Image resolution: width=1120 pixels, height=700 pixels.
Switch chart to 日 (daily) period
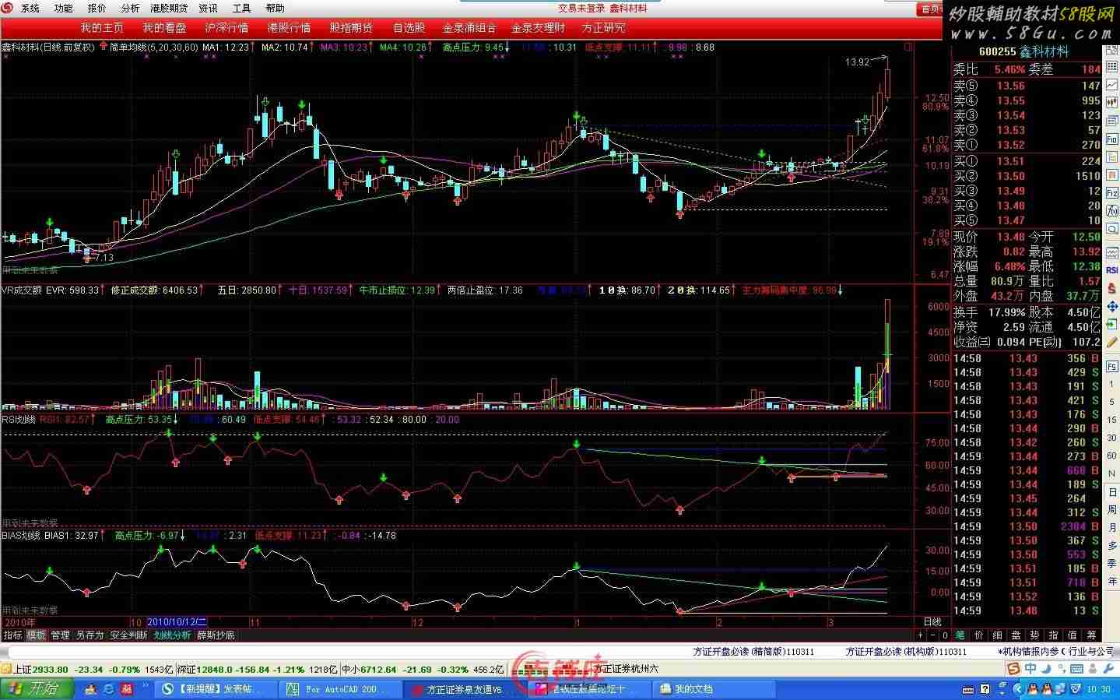point(1112,493)
